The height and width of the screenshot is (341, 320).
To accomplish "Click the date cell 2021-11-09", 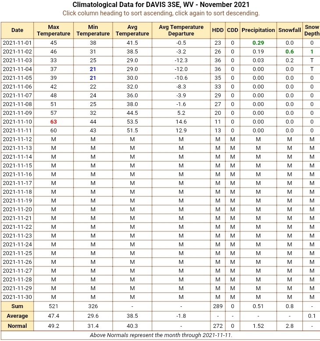I will [17, 113].
